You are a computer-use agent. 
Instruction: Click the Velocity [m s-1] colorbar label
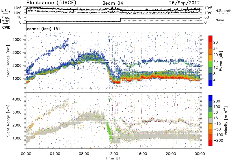226,120
